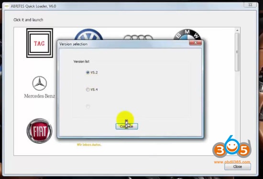This screenshot has height=179, width=263.
Task: Select the unlabeled third radio button
Action: 88,106
